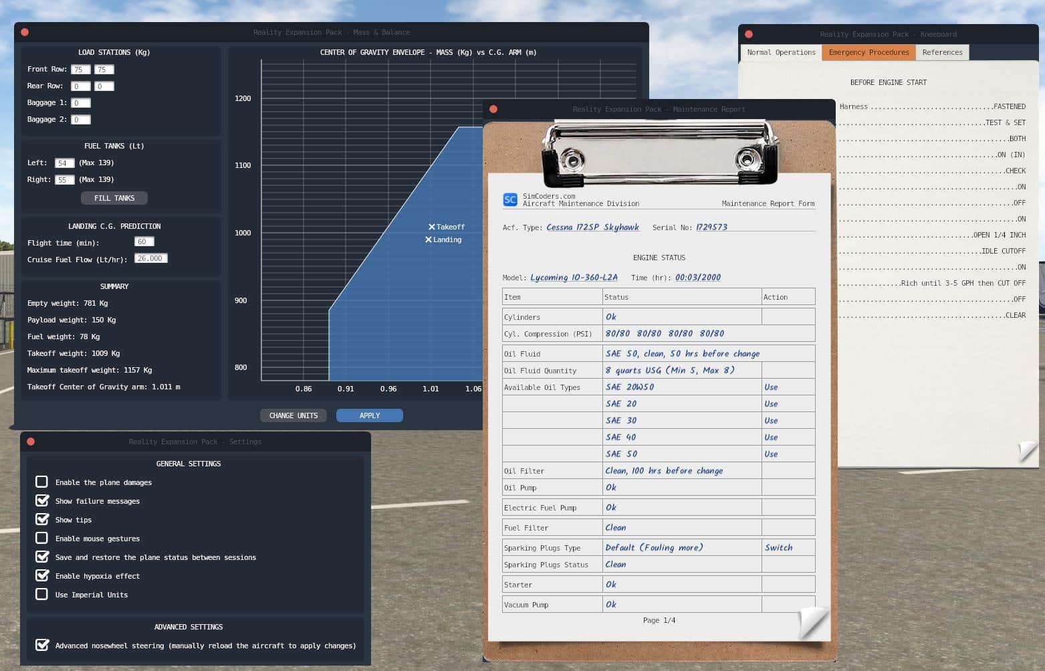Viewport: 1045px width, 671px height.
Task: Disable Show failure messages checkbox
Action: (x=42, y=500)
